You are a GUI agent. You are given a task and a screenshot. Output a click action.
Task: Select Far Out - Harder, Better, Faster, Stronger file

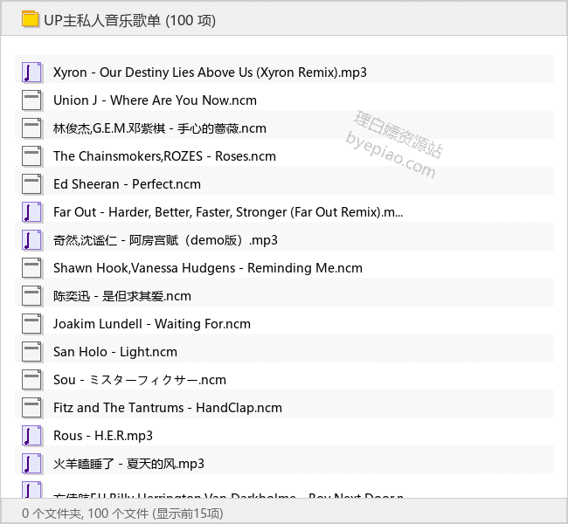pos(228,212)
